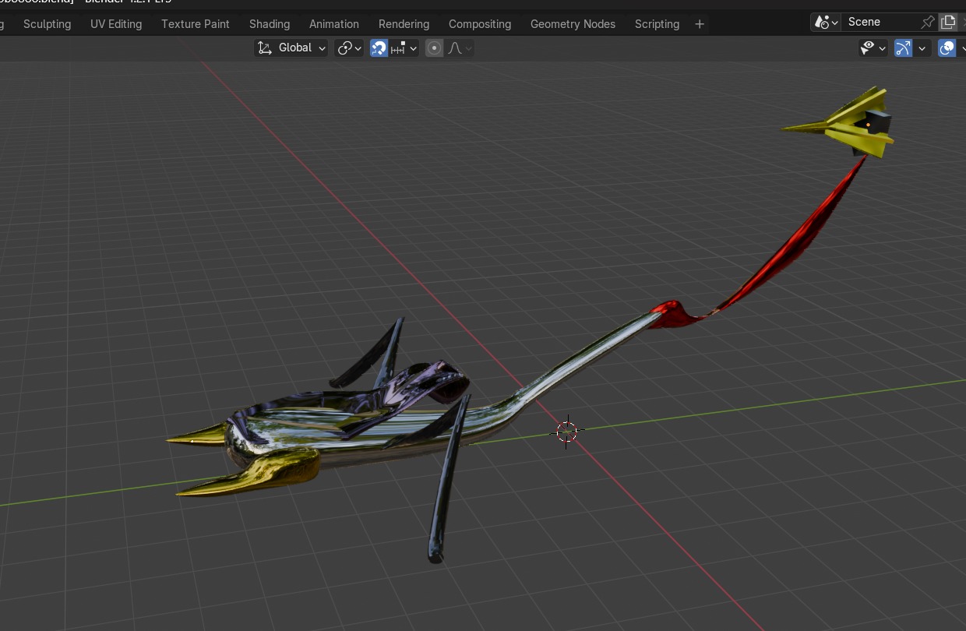
Task: Toggle show overlays button
Action: [947, 48]
